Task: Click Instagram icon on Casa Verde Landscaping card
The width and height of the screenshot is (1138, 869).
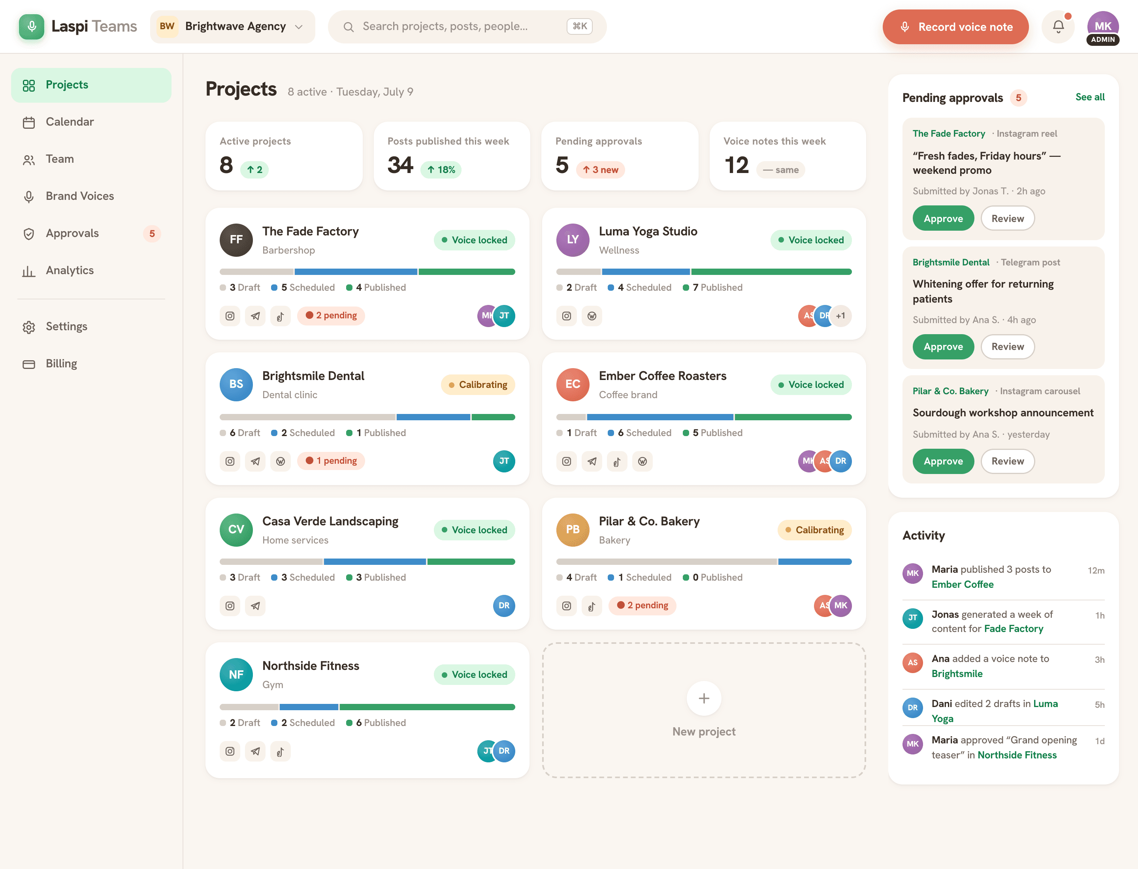Action: [230, 606]
